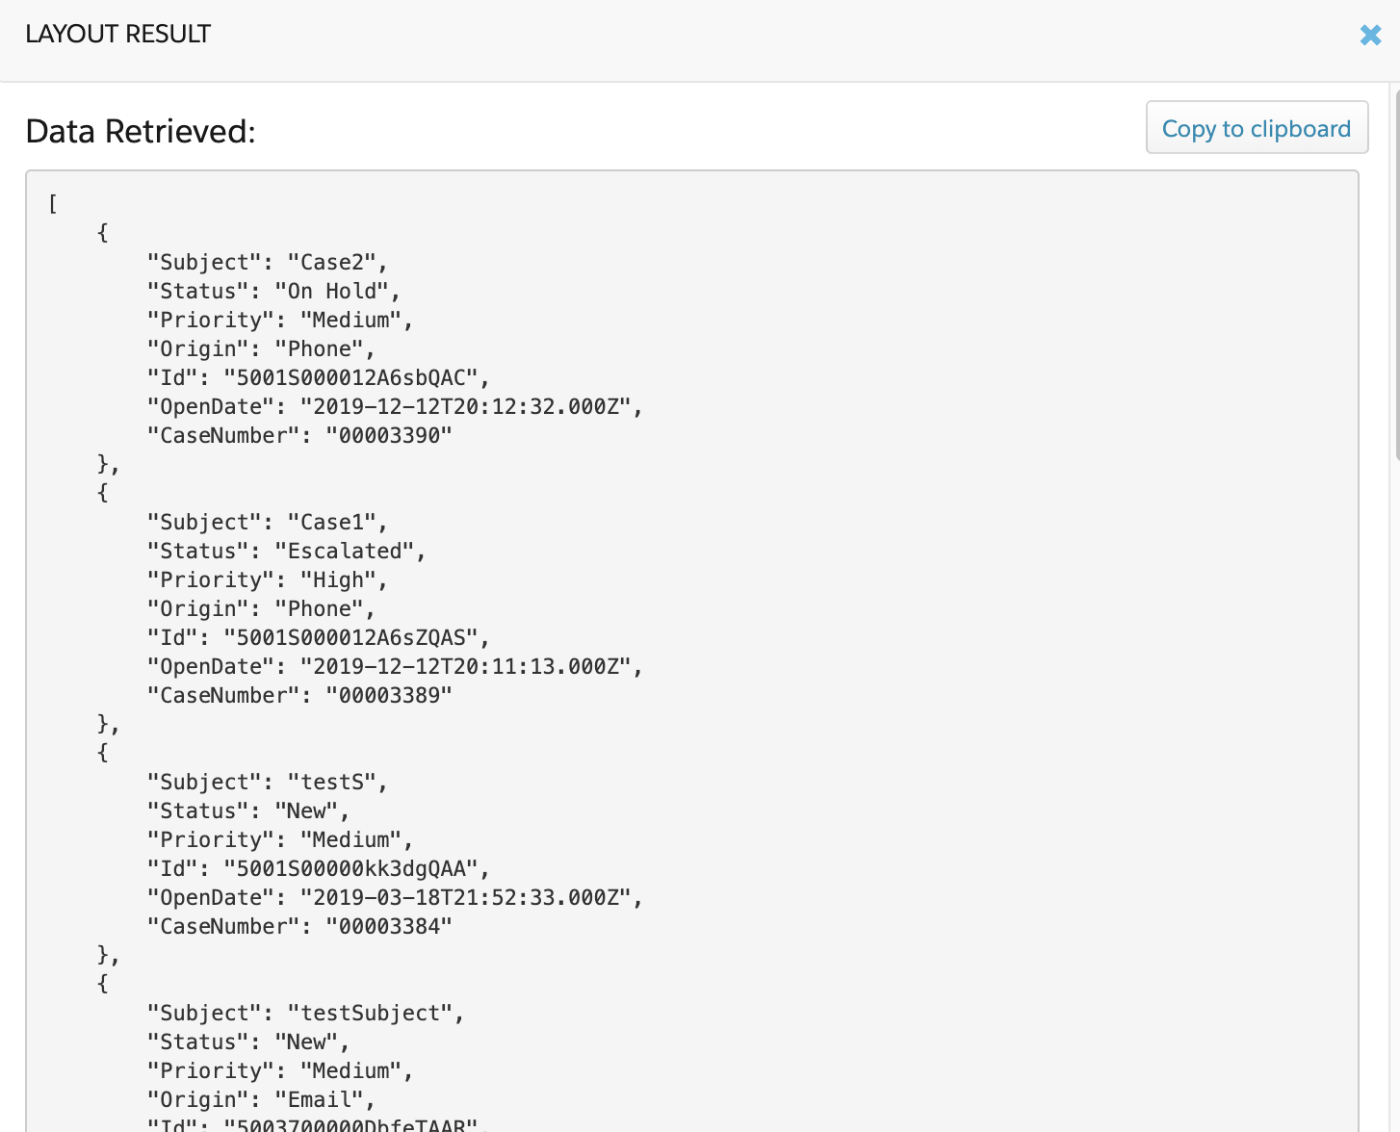The image size is (1400, 1132).
Task: Click the opening square bracket
Action: pyautogui.click(x=53, y=204)
